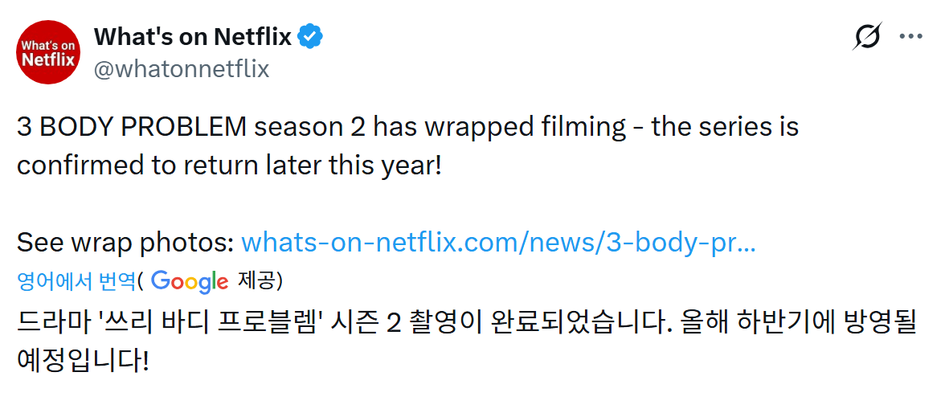Click the @whatonnetflix handle

coord(182,69)
